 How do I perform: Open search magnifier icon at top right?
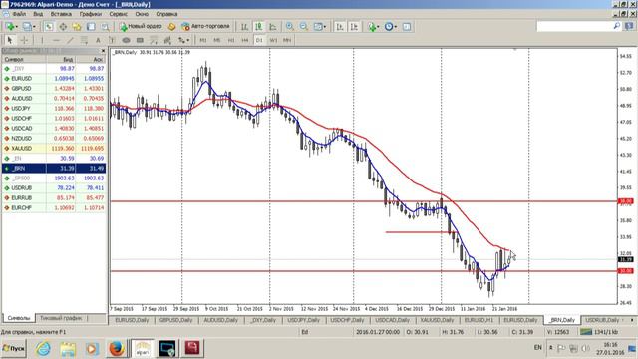tap(617, 26)
